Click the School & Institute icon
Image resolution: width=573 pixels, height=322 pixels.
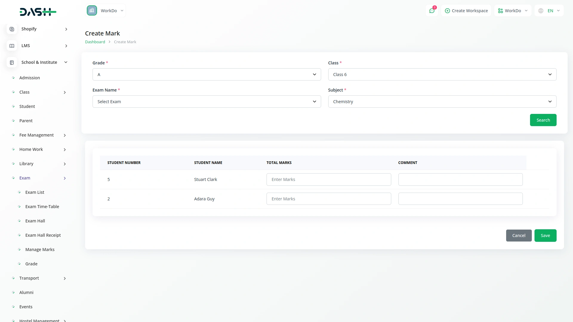point(12,62)
